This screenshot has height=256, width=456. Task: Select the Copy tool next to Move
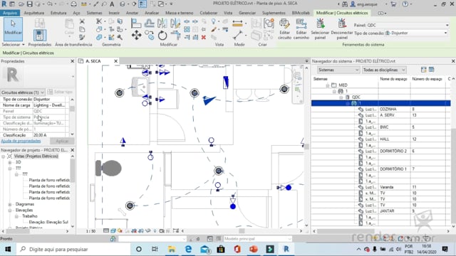(150, 36)
